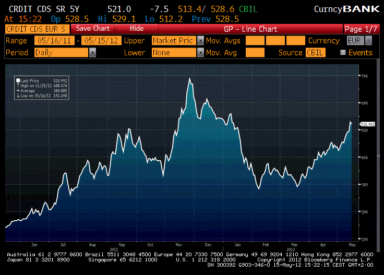Image resolution: width=384 pixels, height=275 pixels.
Task: Click the Source CBIL field
Action: [315, 52]
